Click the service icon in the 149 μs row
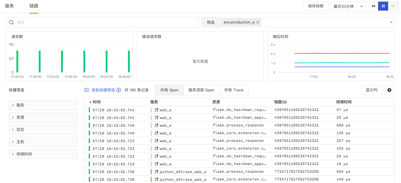The width and height of the screenshot is (401, 183). click(156, 179)
